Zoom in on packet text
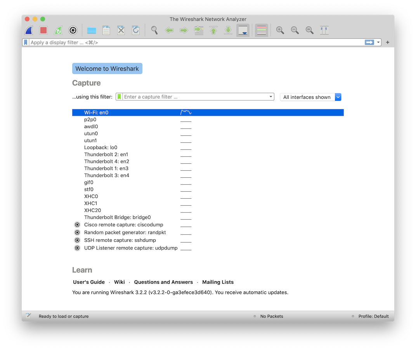This screenshot has height=350, width=416. [280, 30]
